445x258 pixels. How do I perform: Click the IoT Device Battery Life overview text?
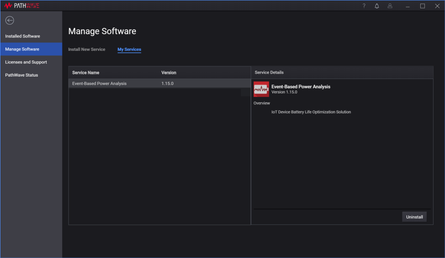(x=311, y=112)
